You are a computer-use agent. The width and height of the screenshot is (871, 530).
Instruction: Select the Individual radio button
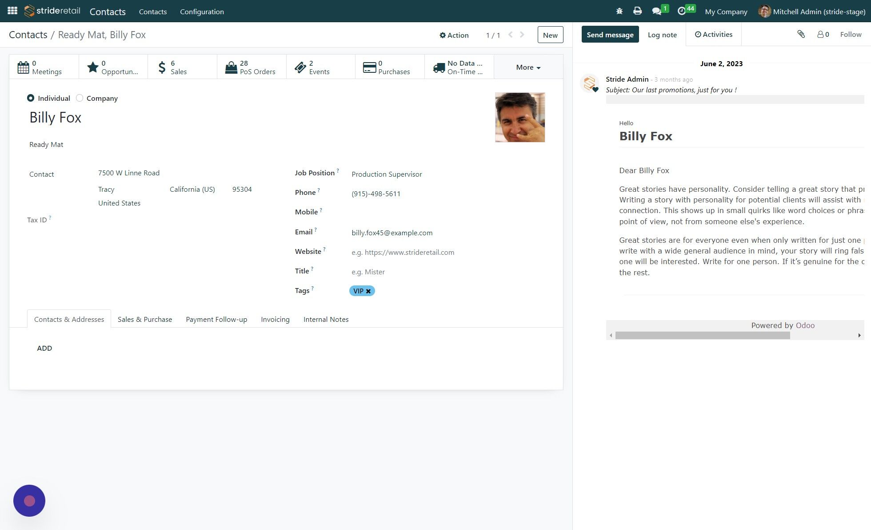31,98
